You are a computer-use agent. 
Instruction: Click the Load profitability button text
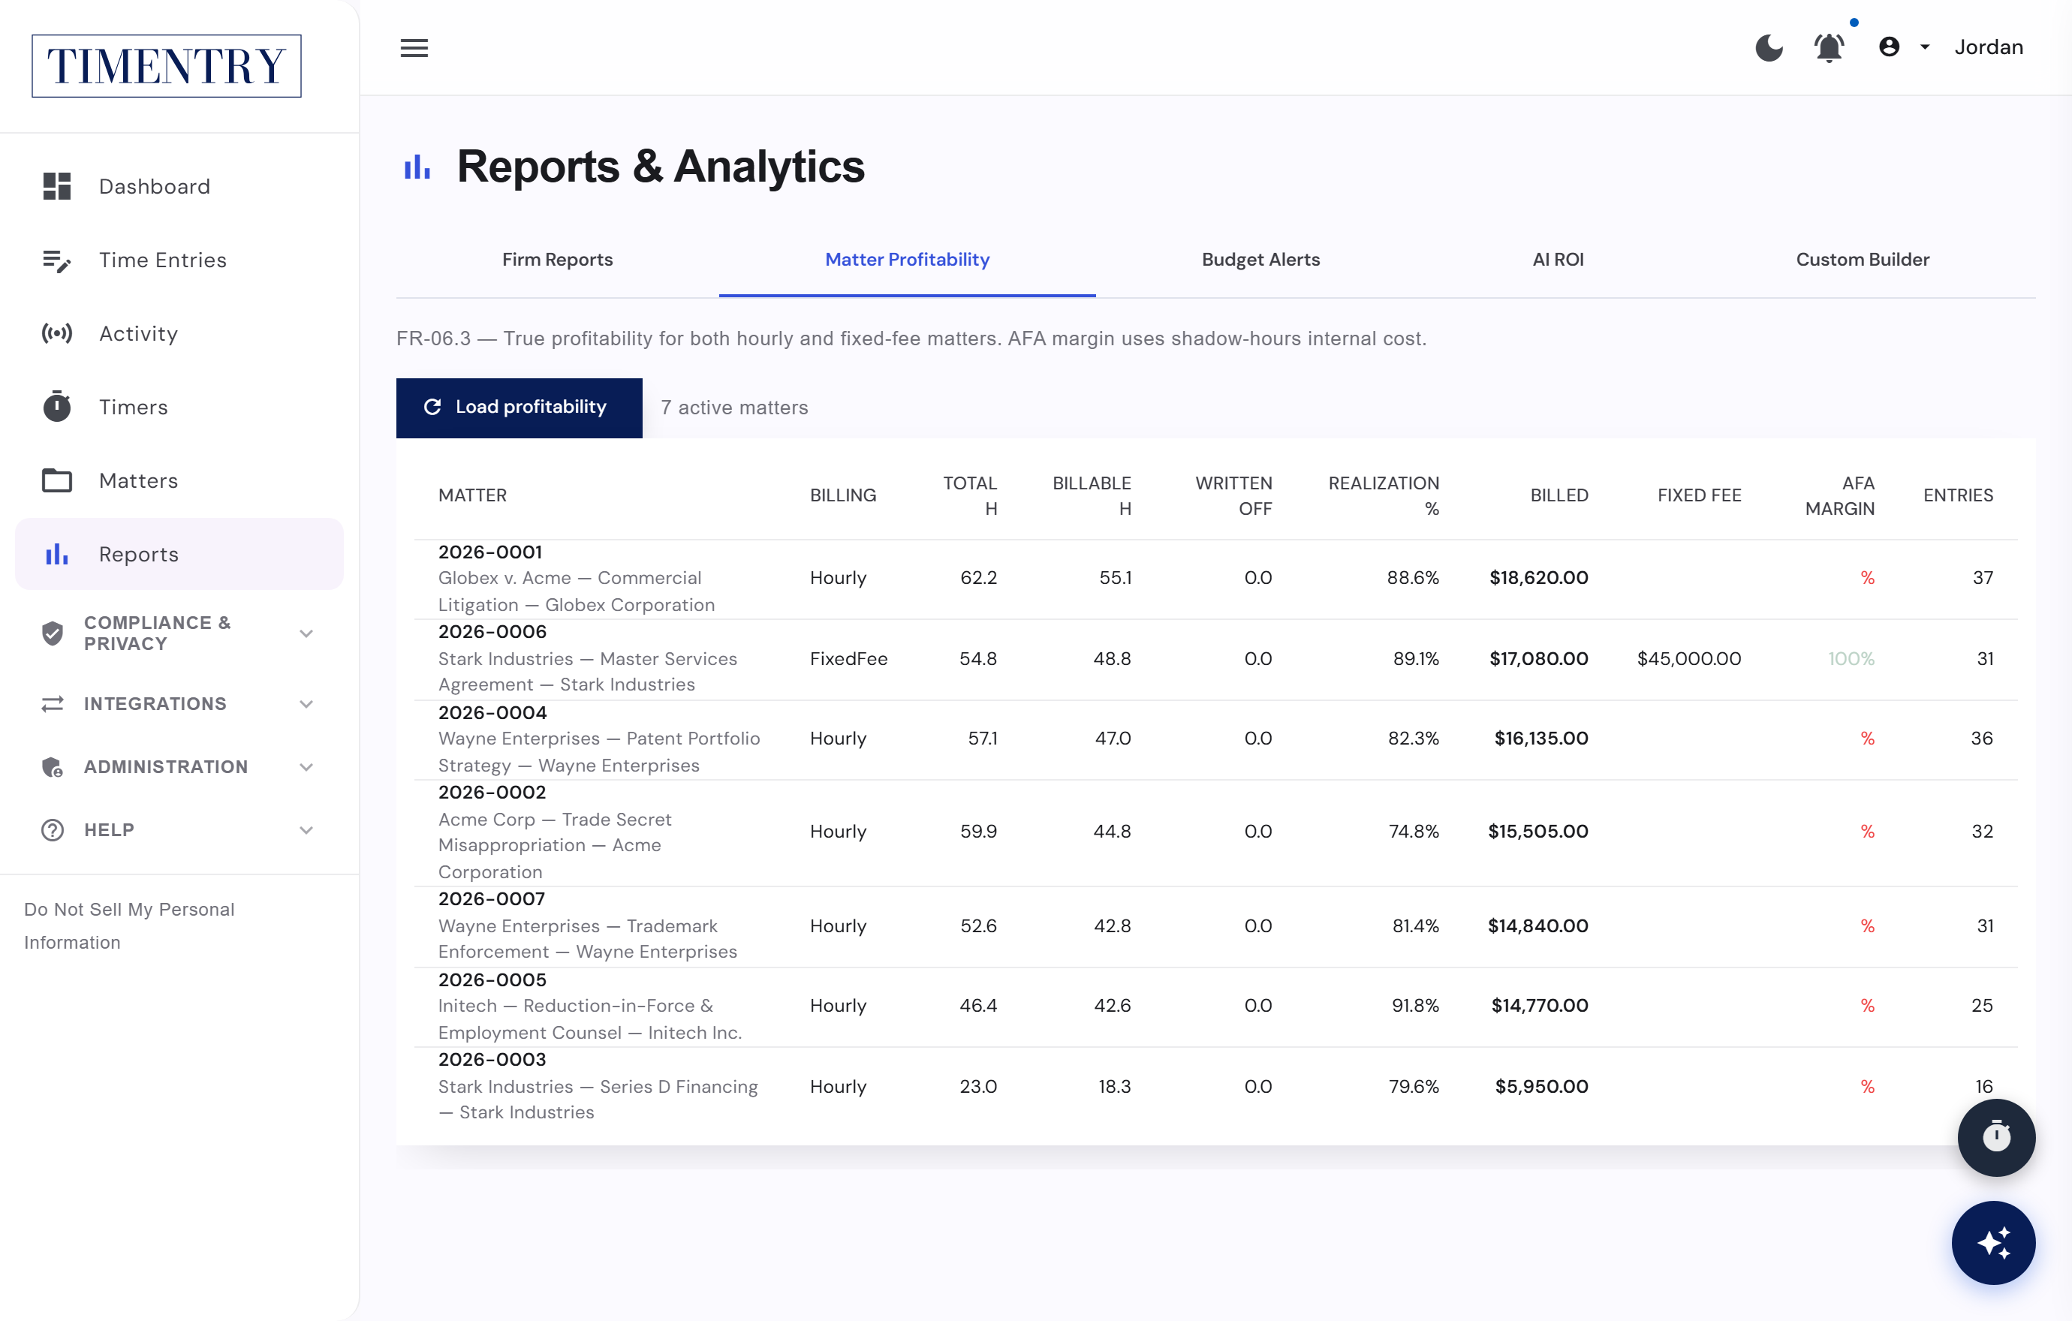click(x=531, y=407)
